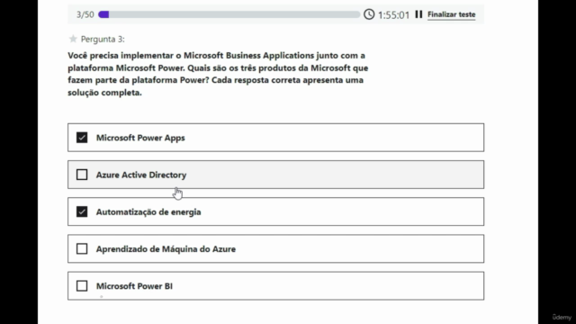Image resolution: width=576 pixels, height=324 pixels.
Task: Click the Aprendizado de Máquina do Azure label
Action: [166, 249]
